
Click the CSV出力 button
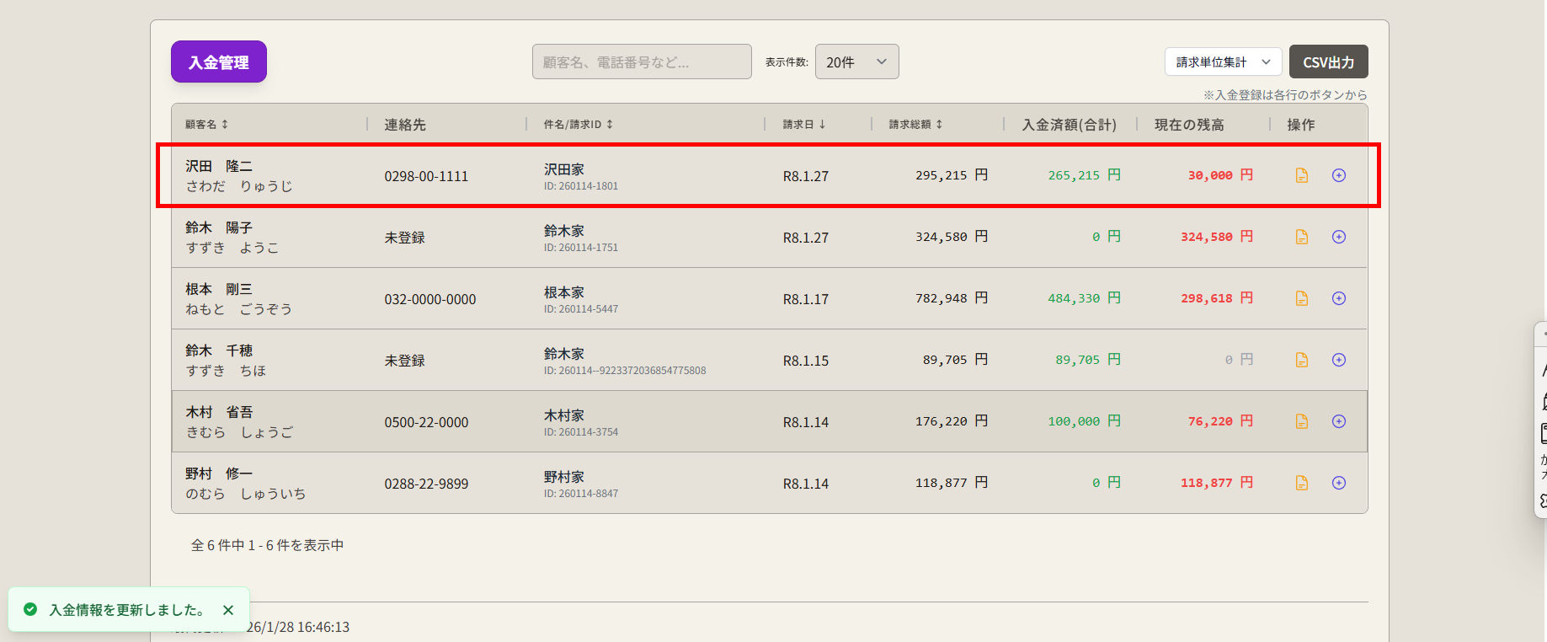click(x=1328, y=62)
